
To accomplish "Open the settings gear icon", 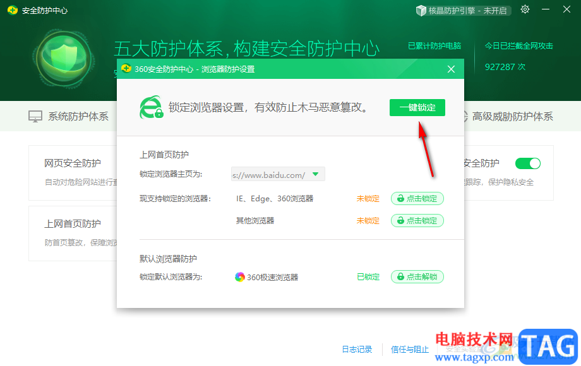I will coord(525,9).
